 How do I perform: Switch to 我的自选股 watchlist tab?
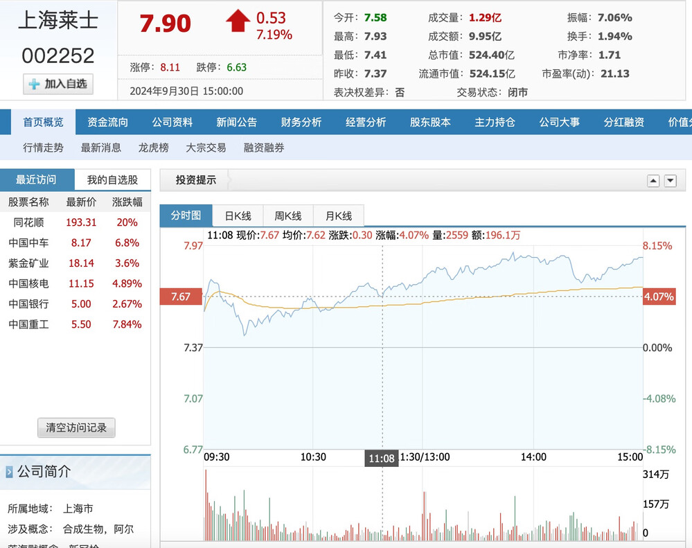[x=113, y=179]
